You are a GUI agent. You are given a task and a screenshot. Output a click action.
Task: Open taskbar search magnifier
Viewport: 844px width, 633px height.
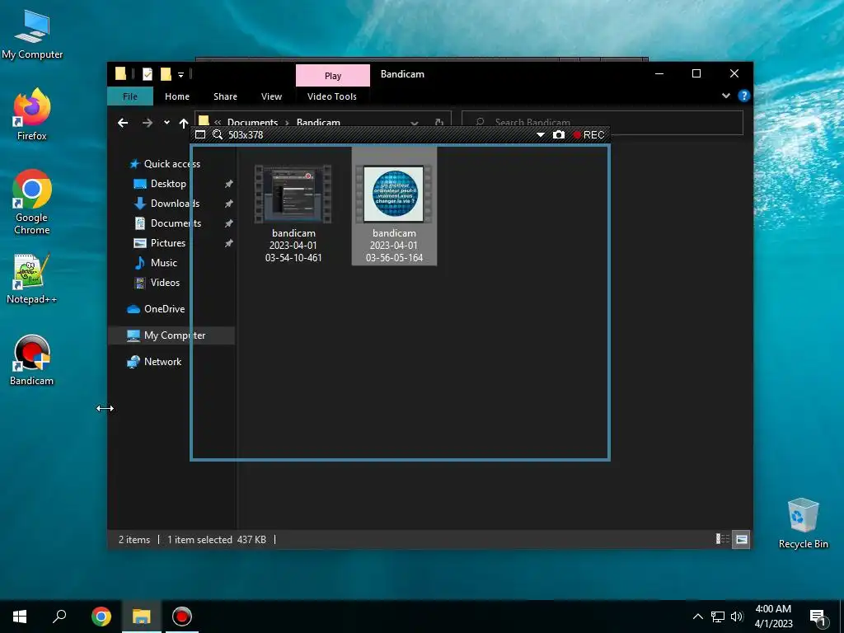[59, 617]
